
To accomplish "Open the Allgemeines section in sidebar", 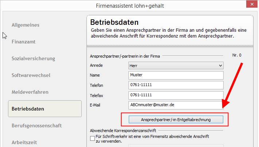I will pos(26,25).
